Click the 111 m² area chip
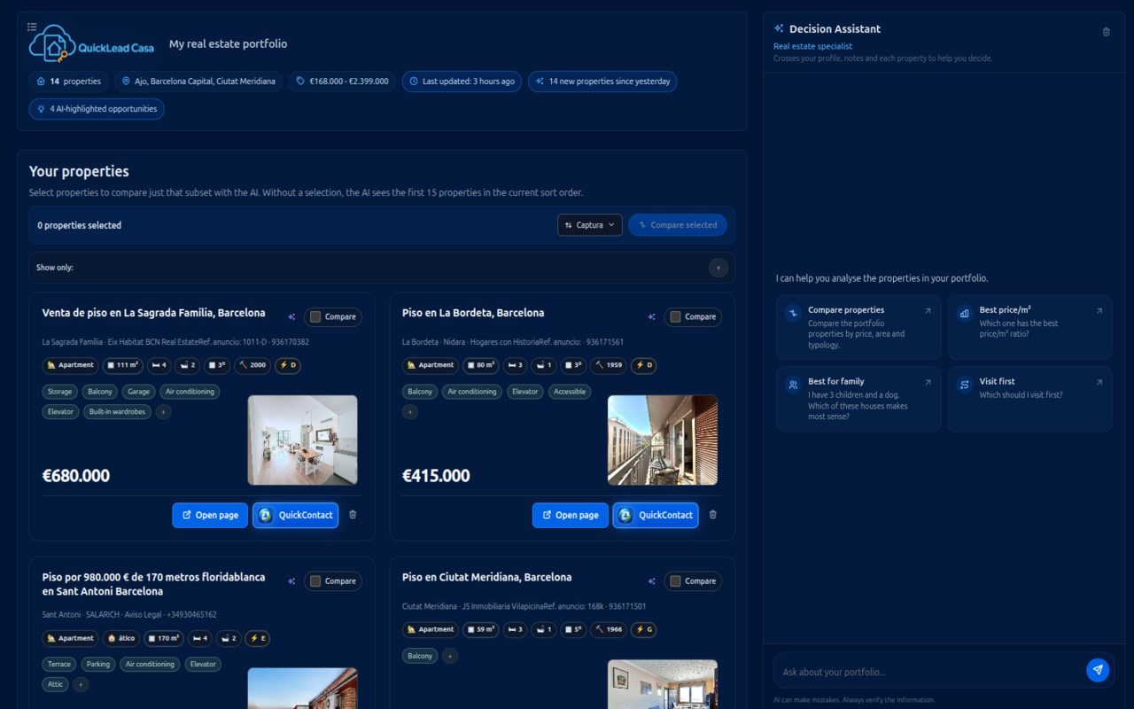The image size is (1134, 709). coord(123,365)
